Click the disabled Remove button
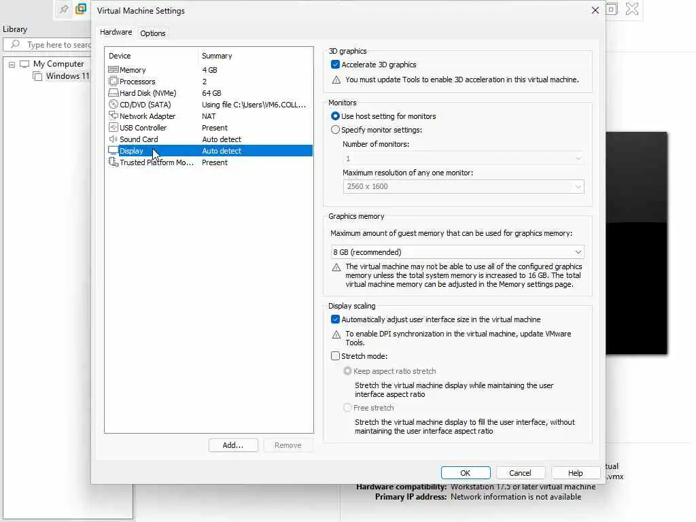Image resolution: width=696 pixels, height=522 pixels. (288, 445)
